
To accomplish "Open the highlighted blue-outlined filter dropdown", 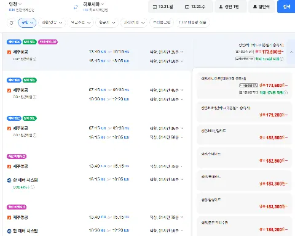I will click(27, 23).
